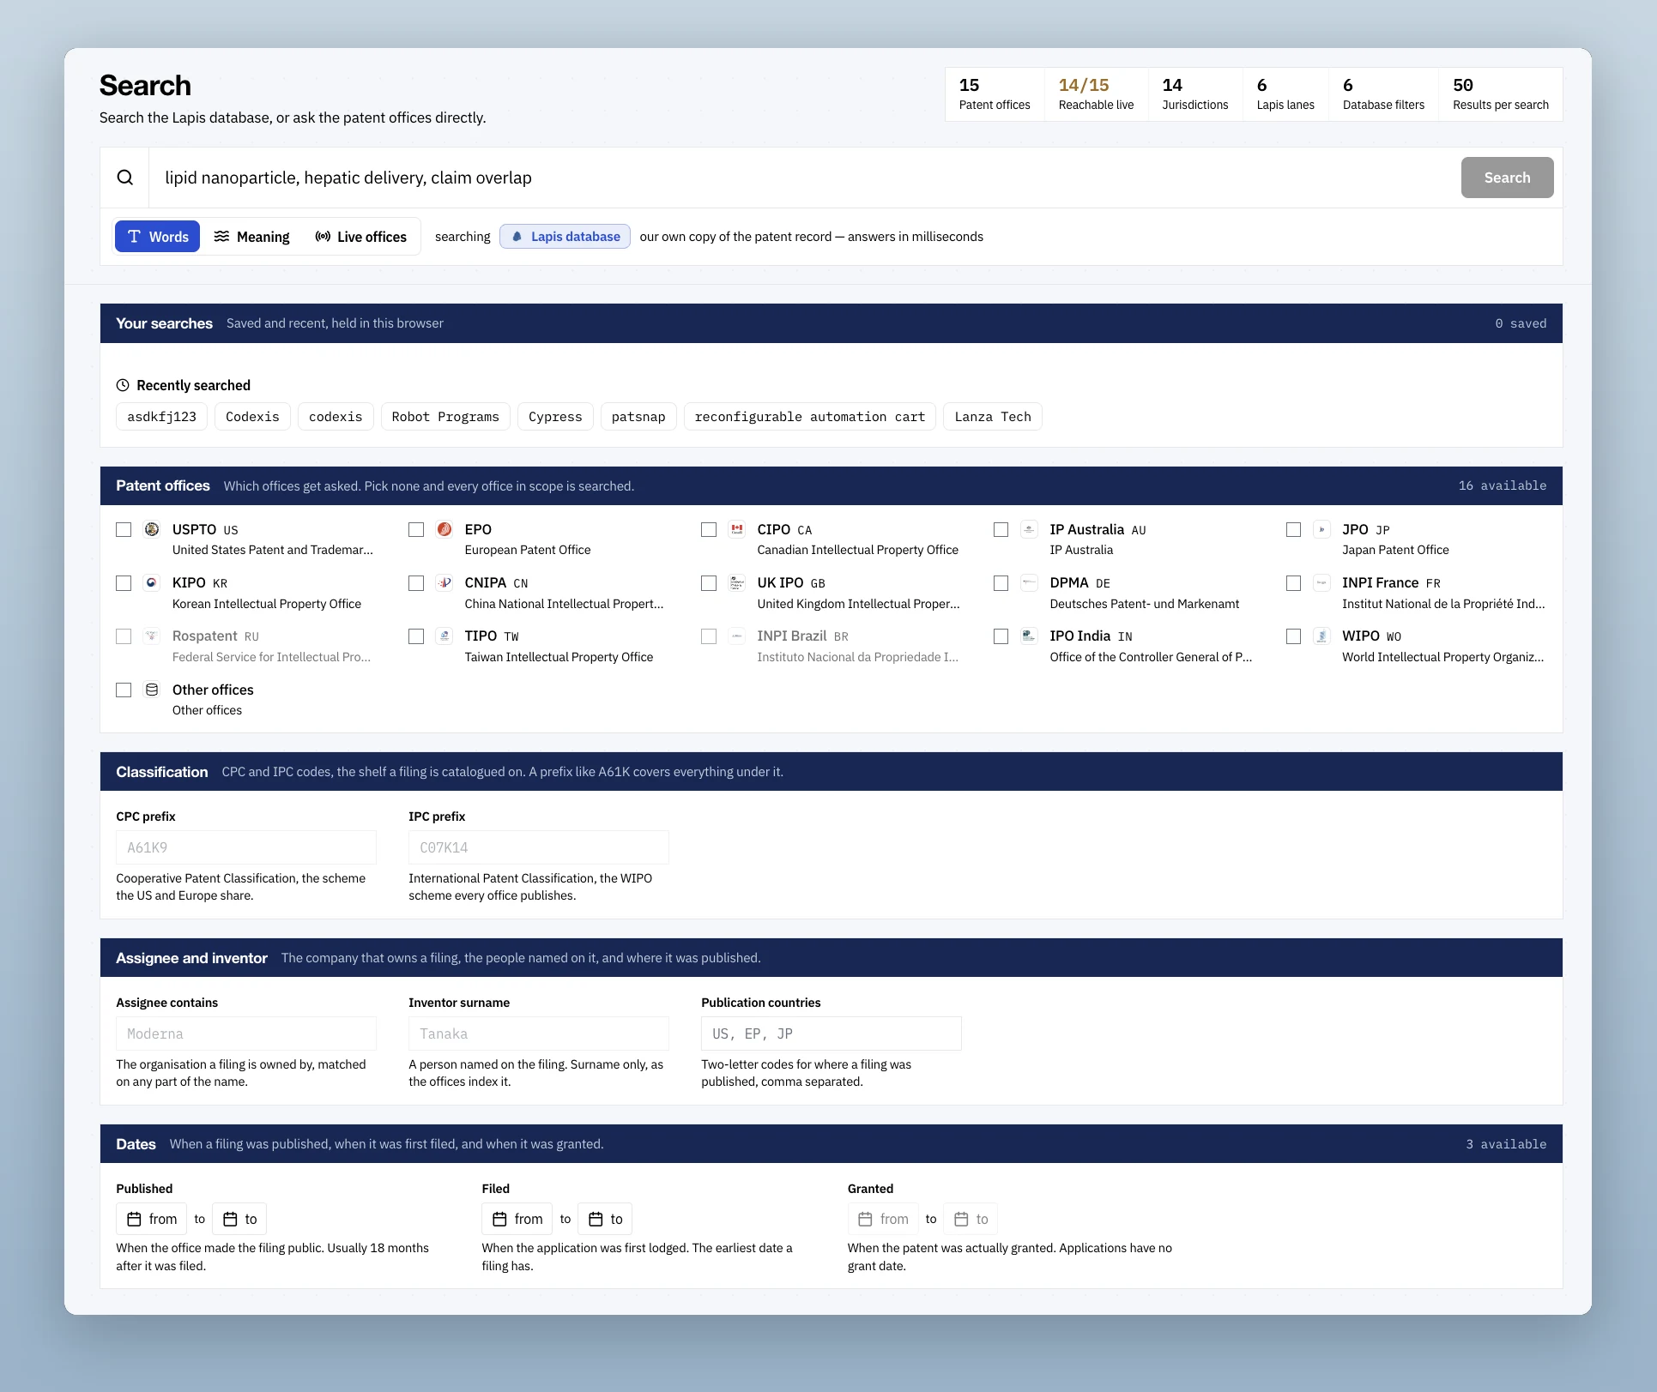The width and height of the screenshot is (1657, 1392).
Task: Open the Granted to date picker
Action: (x=971, y=1219)
